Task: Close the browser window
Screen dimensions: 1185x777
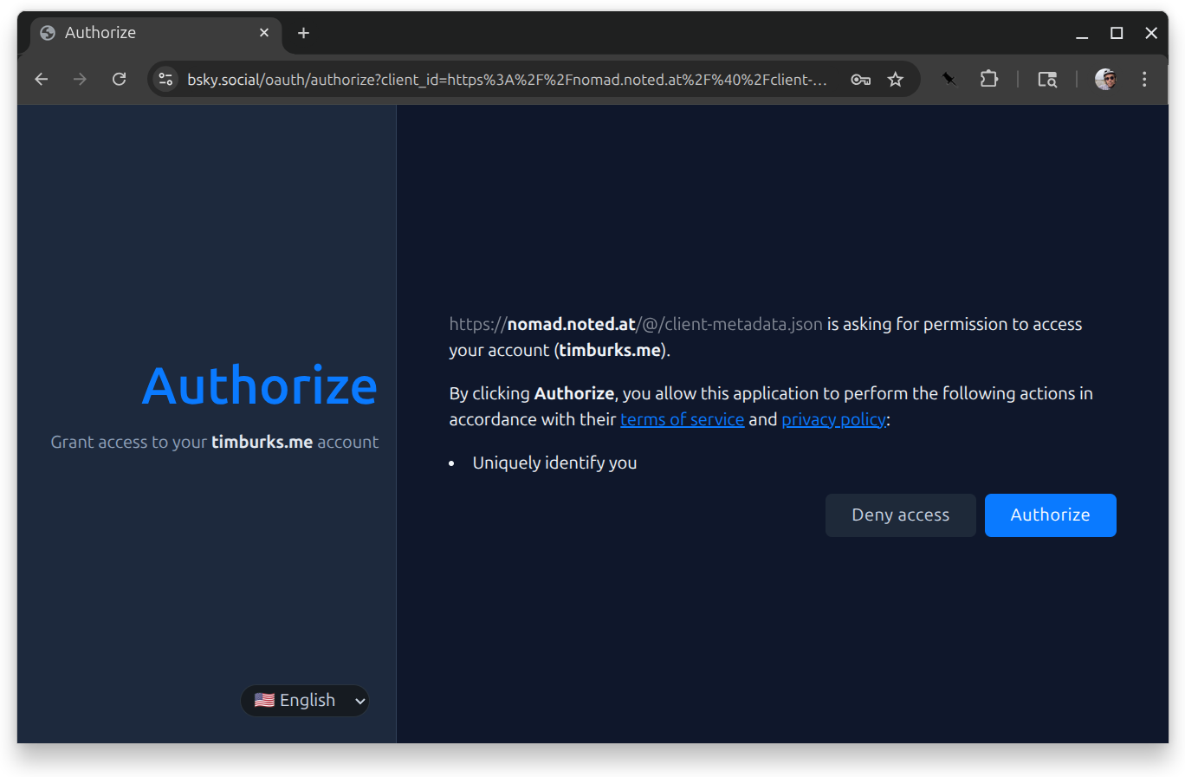Action: (1151, 33)
